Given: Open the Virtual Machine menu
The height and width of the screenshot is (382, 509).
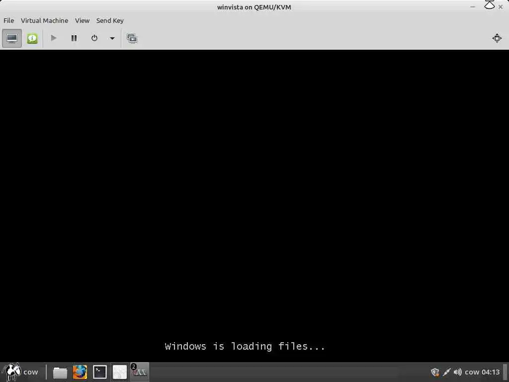Looking at the screenshot, I should (x=44, y=20).
